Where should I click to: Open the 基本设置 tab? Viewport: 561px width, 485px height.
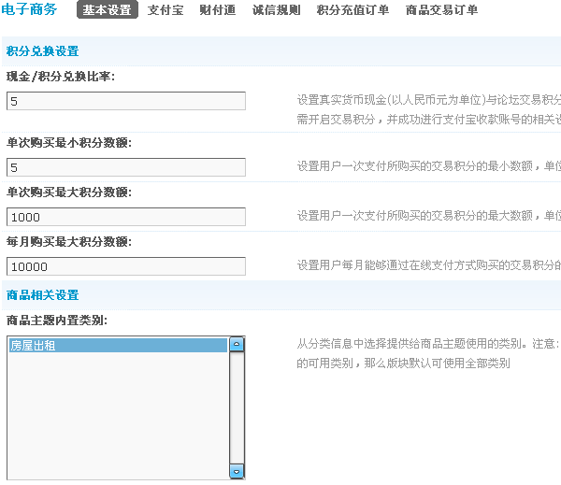point(108,9)
